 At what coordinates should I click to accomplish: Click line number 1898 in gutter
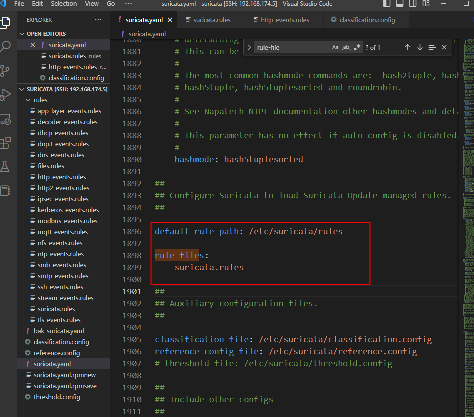coord(132,256)
